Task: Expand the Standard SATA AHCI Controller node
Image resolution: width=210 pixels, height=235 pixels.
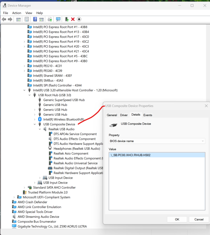Action: [24, 187]
